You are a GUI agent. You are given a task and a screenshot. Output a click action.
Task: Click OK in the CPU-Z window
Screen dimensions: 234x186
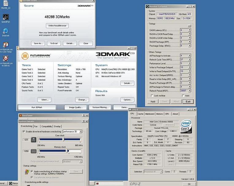tap(189, 184)
